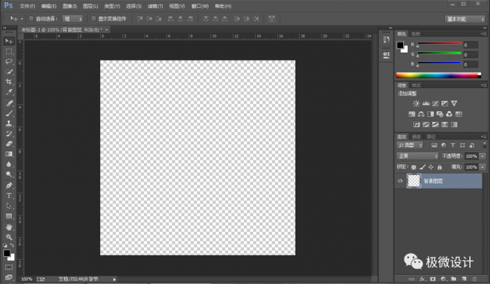This screenshot has width=490, height=284.
Task: Choose the Hand tool
Action: tap(9, 226)
